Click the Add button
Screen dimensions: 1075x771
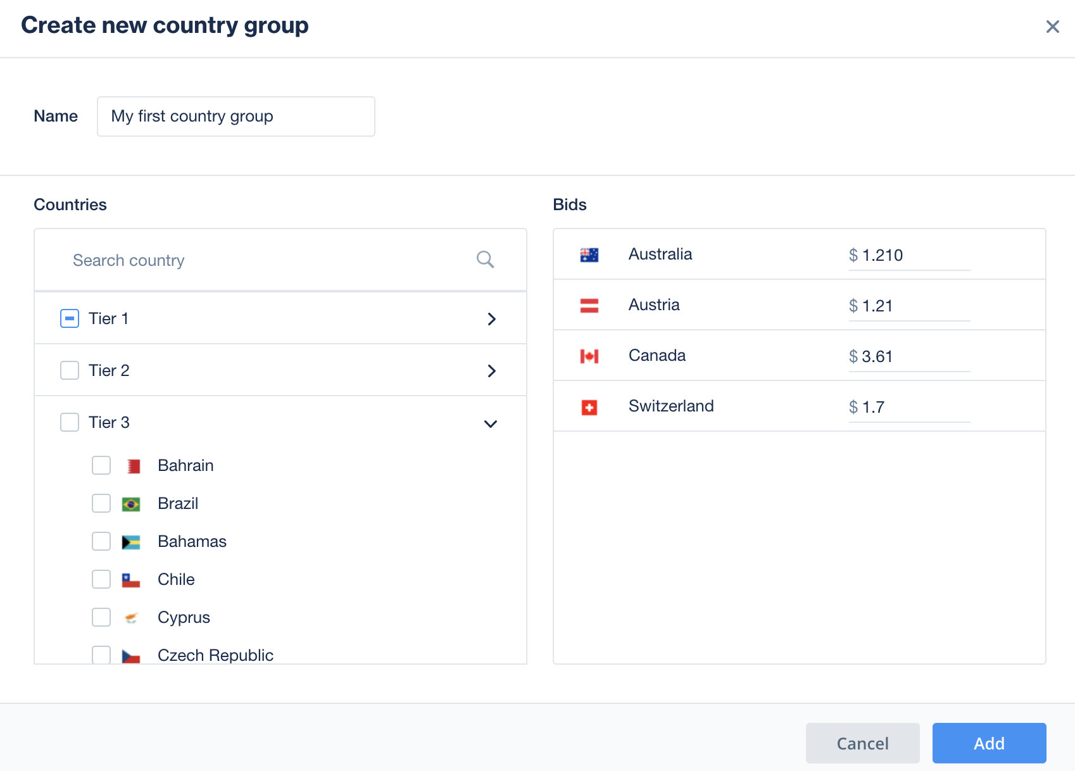(989, 743)
